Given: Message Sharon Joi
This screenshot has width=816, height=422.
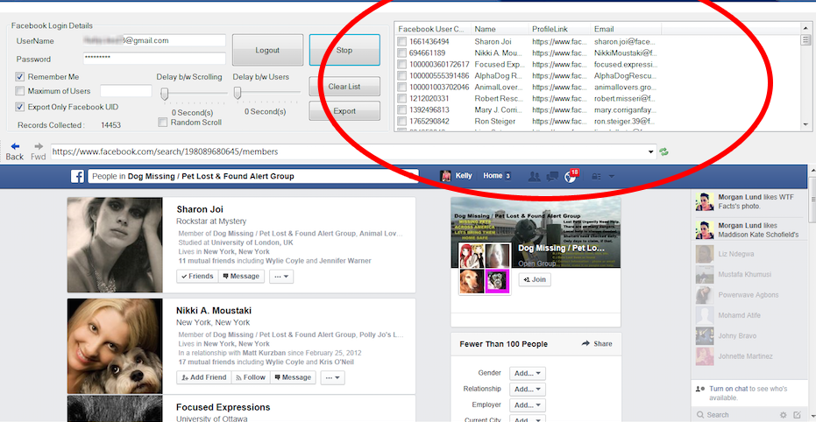Looking at the screenshot, I should tap(241, 277).
